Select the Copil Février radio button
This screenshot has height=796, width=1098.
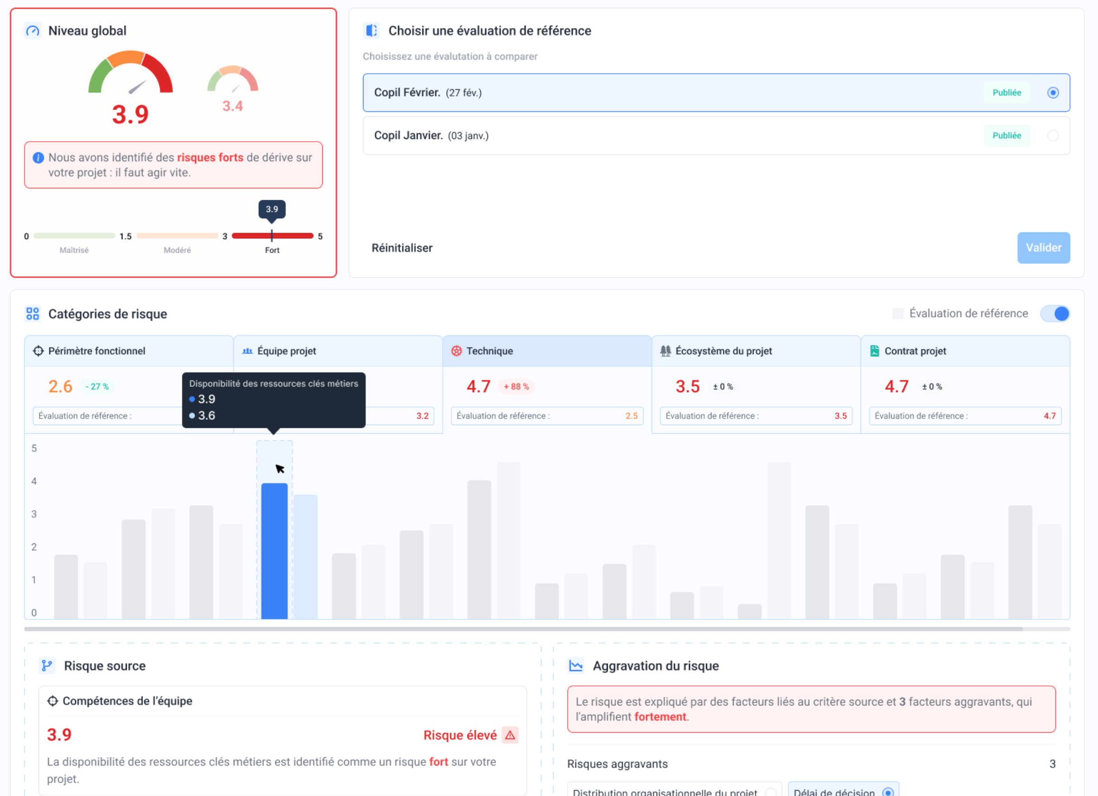click(x=1052, y=92)
